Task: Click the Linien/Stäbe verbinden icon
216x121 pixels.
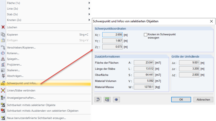Action: click(3, 90)
